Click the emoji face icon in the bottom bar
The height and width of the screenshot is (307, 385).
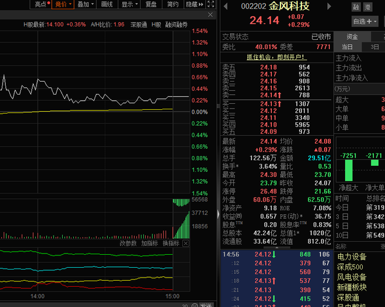pyautogui.click(x=194, y=305)
